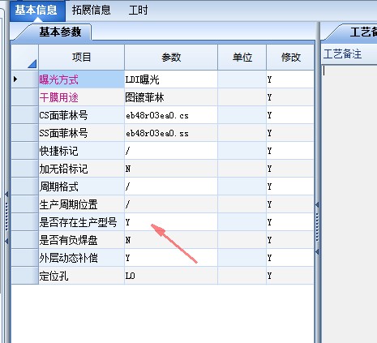Click the N parameter of 是否有负焊盘
The image size is (377, 343).
pyautogui.click(x=171, y=240)
